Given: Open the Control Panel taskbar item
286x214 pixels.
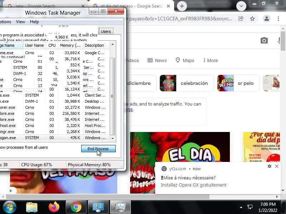Looking at the screenshot, I should coord(98,207).
